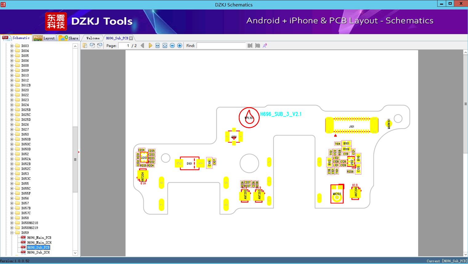Go to previous page arrow
Screen dimensions: 468x264
click(x=142, y=45)
